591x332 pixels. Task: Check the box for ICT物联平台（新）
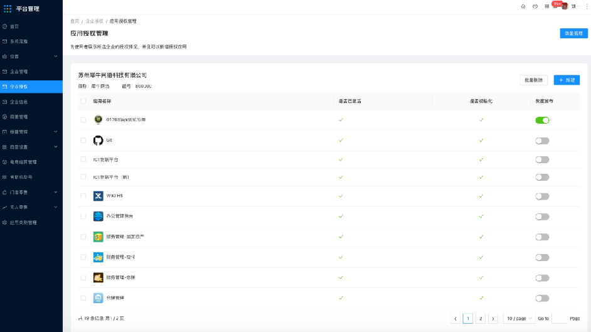[83, 177]
